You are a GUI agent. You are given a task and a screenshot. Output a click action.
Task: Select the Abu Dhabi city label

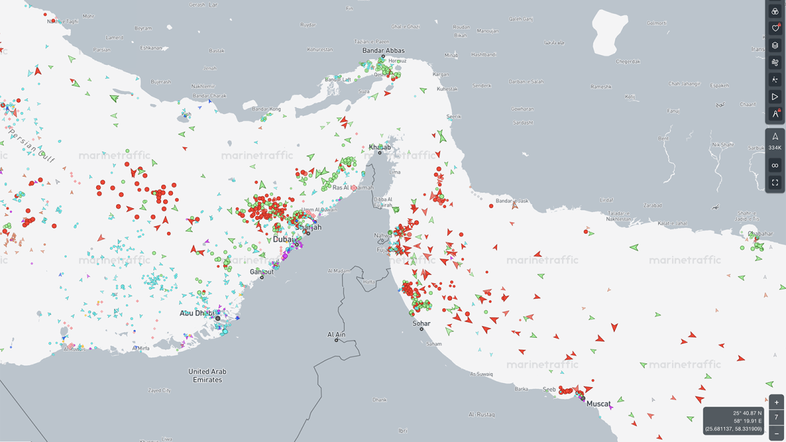pos(196,313)
